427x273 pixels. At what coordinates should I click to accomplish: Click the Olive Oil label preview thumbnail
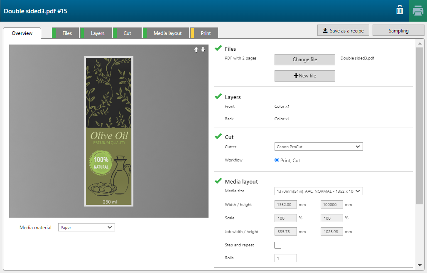(108, 131)
